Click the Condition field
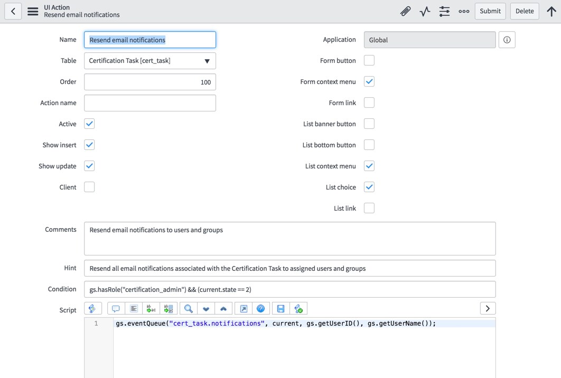The height and width of the screenshot is (378, 561). (290, 289)
